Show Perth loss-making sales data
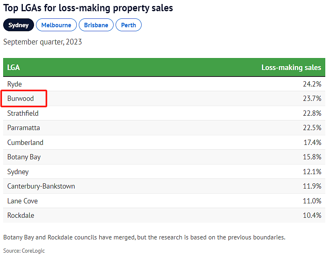The width and height of the screenshot is (326, 259). [128, 25]
